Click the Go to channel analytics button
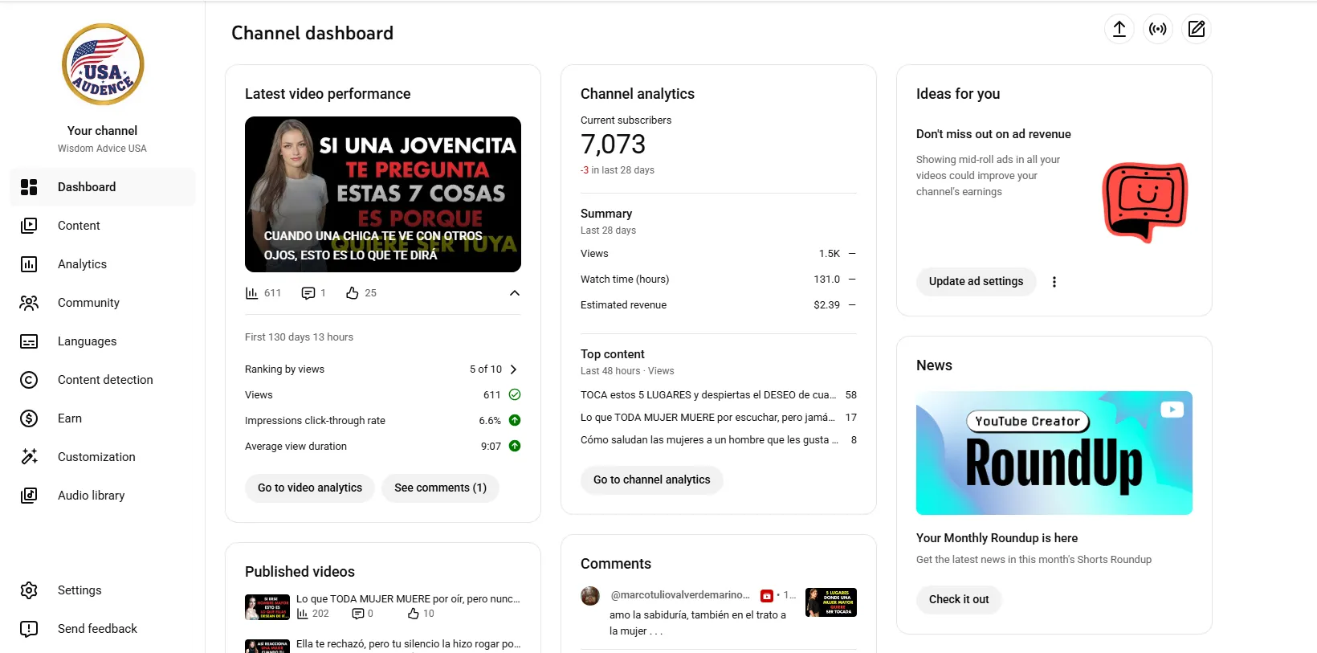Image resolution: width=1317 pixels, height=653 pixels. (651, 480)
